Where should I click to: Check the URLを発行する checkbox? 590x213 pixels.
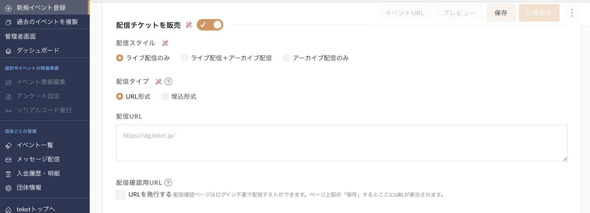(121, 195)
